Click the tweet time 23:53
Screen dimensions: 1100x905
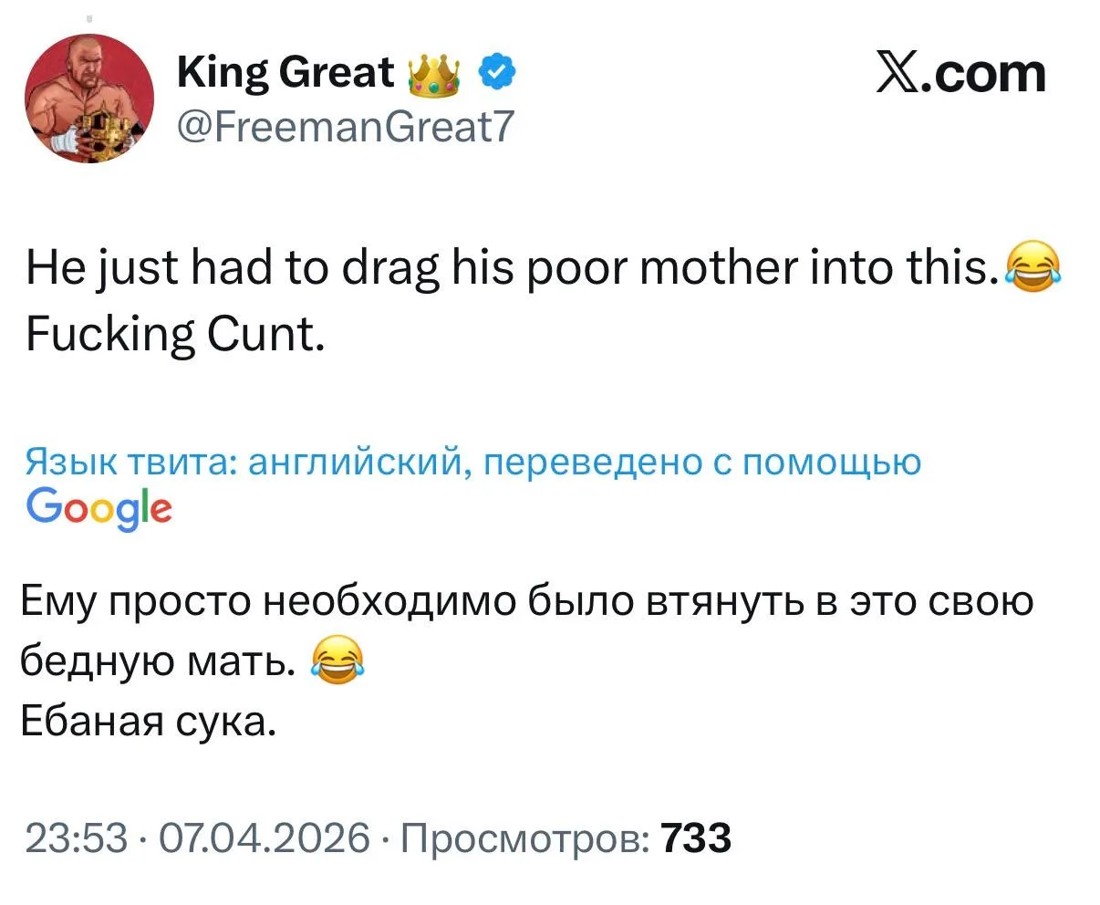tap(76, 837)
